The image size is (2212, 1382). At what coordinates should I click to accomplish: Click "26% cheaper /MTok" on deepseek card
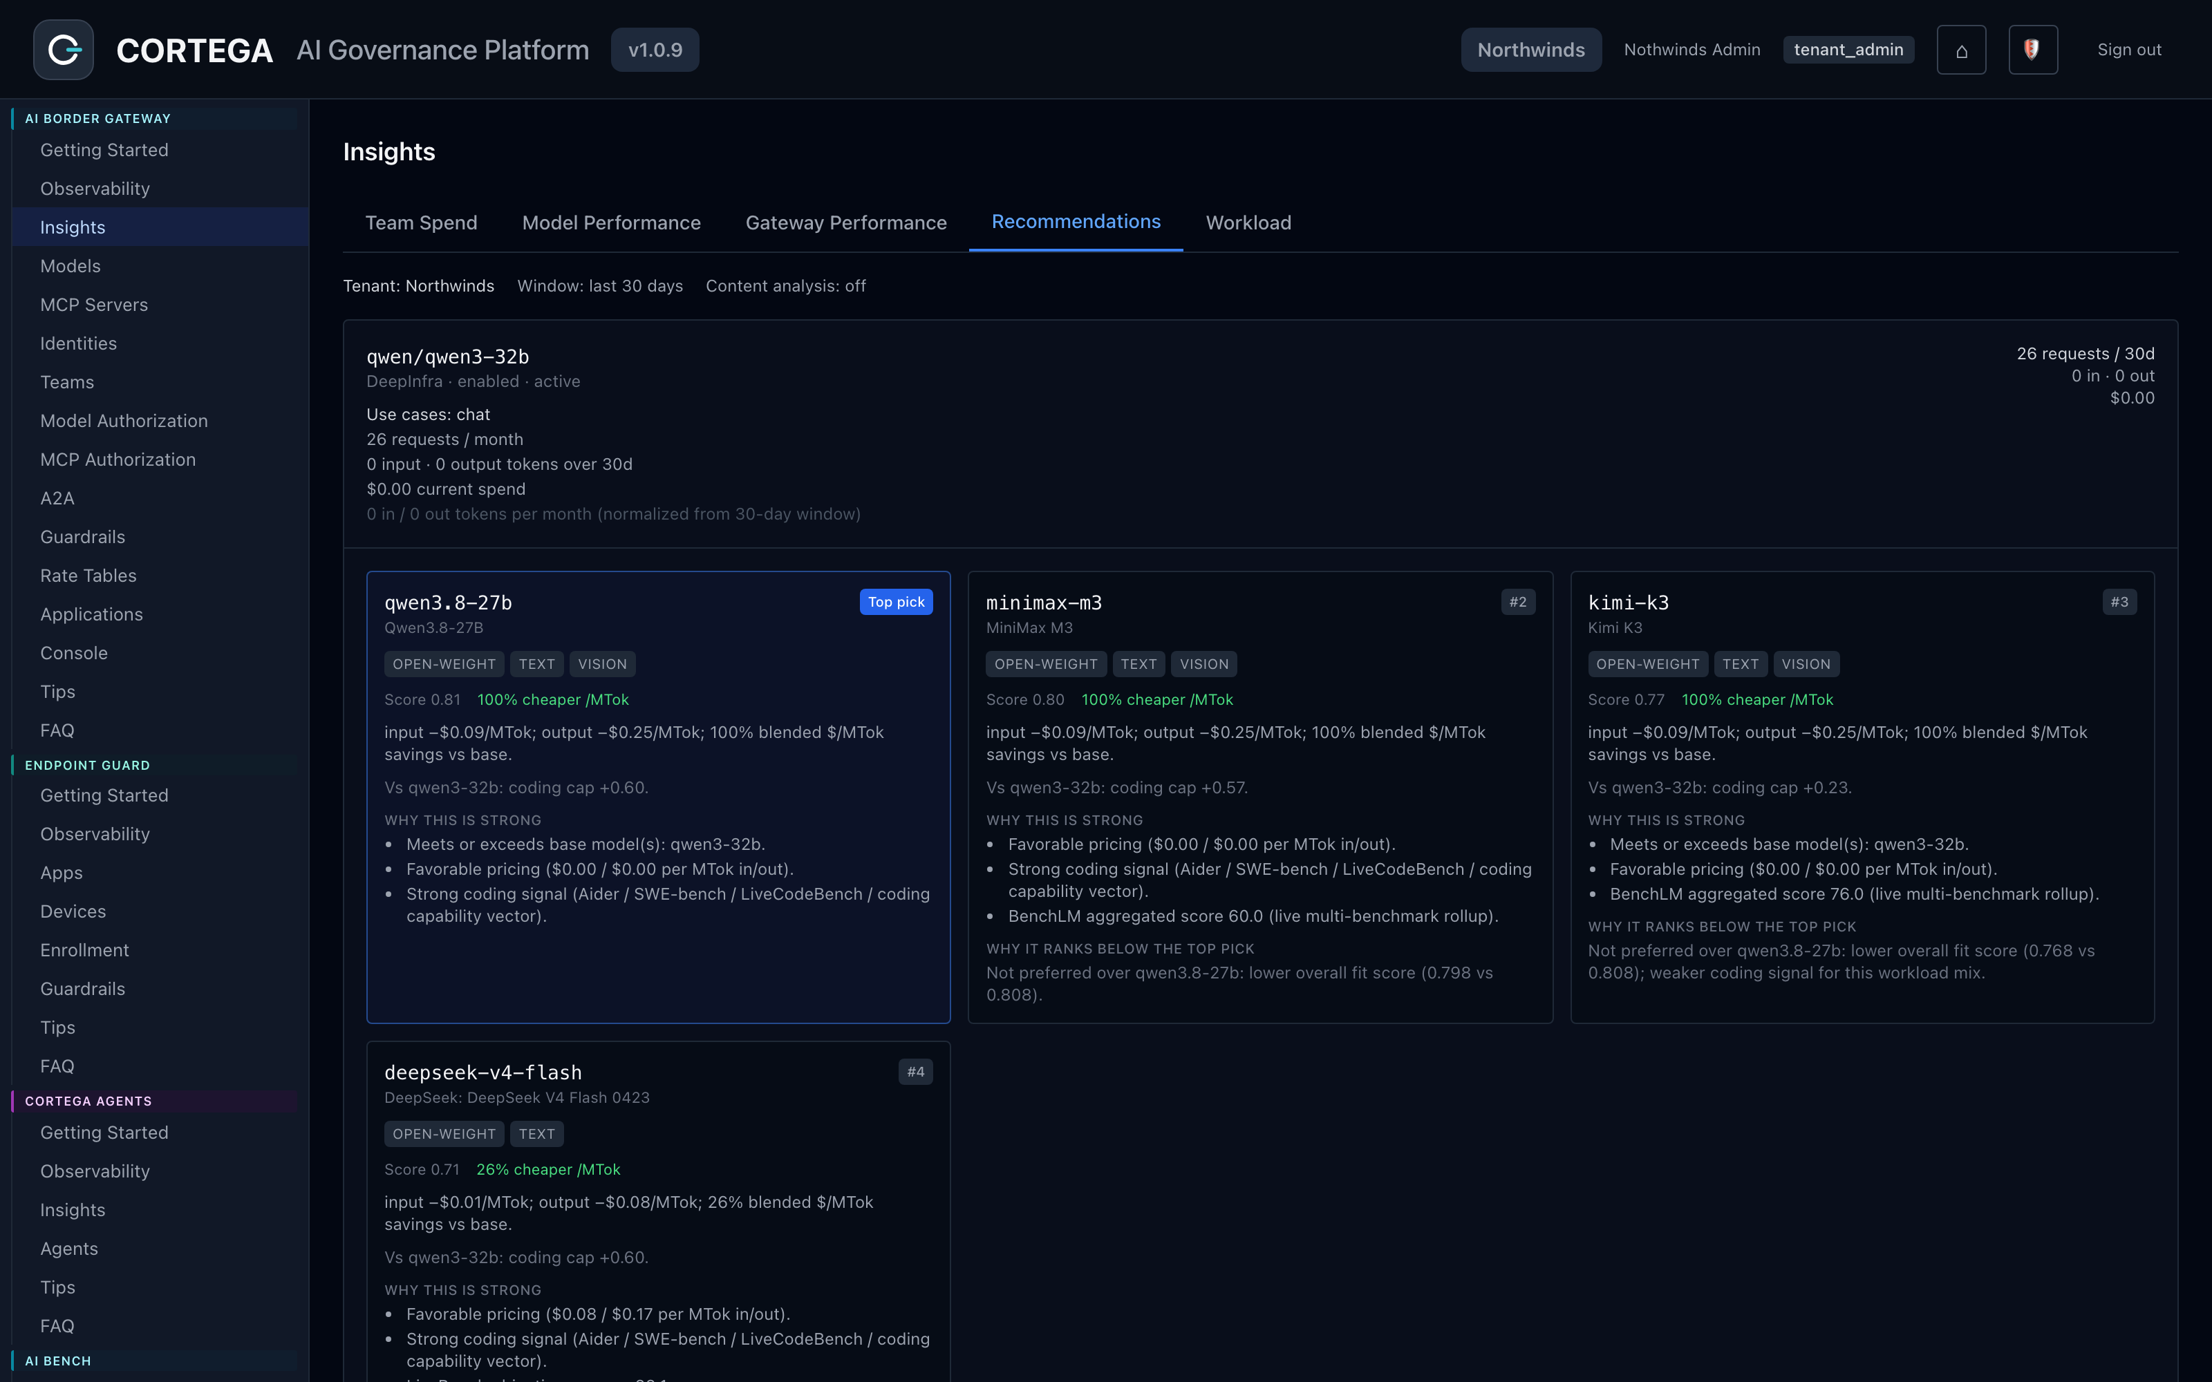[547, 1169]
